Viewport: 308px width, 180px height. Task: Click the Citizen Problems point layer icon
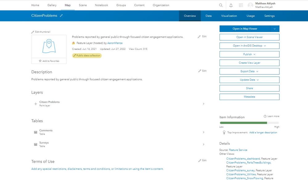(35, 104)
